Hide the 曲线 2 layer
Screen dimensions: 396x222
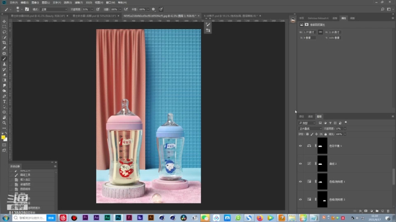click(300, 164)
